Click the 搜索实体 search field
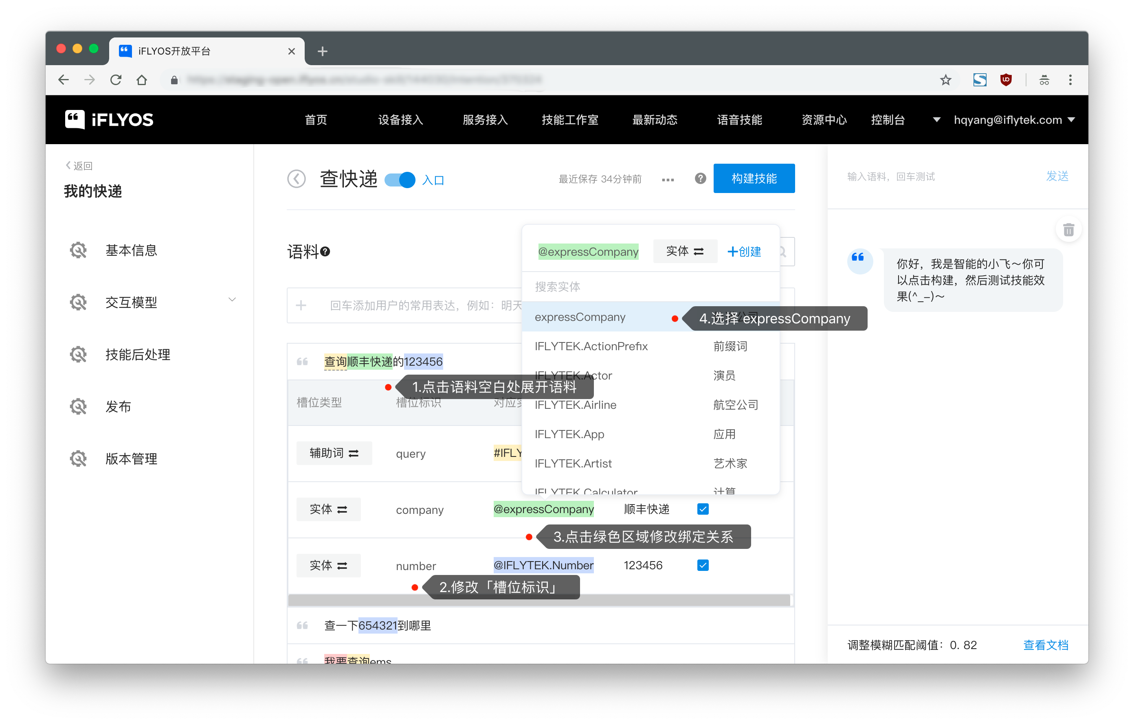 click(651, 287)
